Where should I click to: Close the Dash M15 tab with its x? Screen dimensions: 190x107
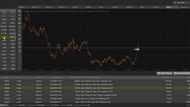(x=177, y=7)
